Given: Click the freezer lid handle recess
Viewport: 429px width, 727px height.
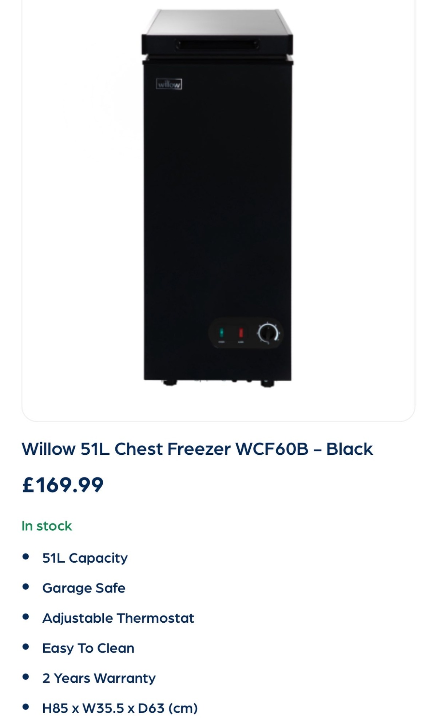Looking at the screenshot, I should (x=218, y=44).
